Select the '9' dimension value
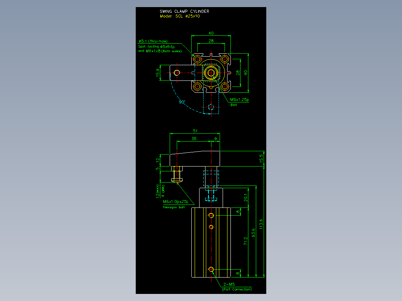This screenshot has width=402, height=301. point(216,139)
